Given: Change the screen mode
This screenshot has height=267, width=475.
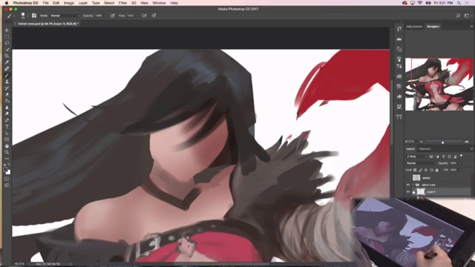Looking at the screenshot, I should click(7, 185).
